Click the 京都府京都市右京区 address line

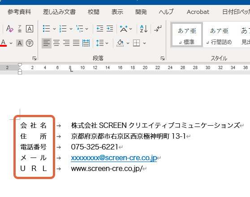coord(128,136)
